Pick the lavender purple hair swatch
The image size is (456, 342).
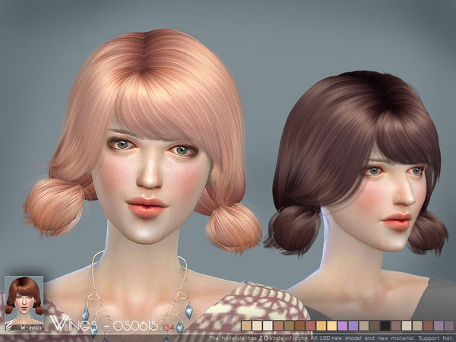(x=343, y=325)
